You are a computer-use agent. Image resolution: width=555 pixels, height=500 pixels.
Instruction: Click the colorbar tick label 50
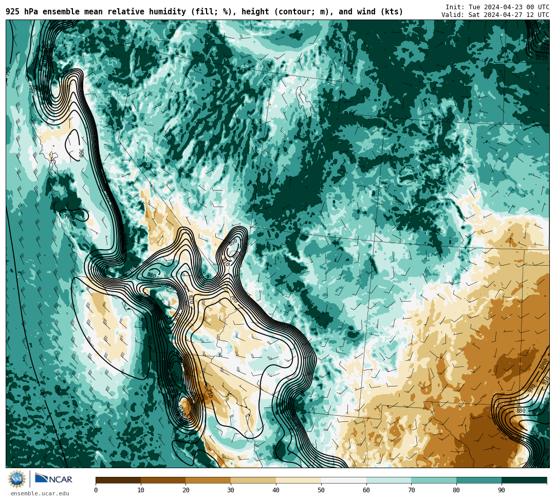(x=321, y=490)
